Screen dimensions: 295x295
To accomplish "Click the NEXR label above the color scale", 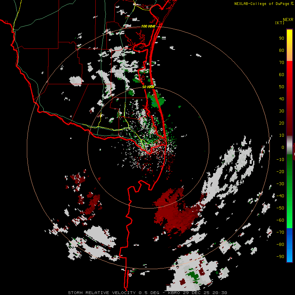I will pyautogui.click(x=288, y=20).
